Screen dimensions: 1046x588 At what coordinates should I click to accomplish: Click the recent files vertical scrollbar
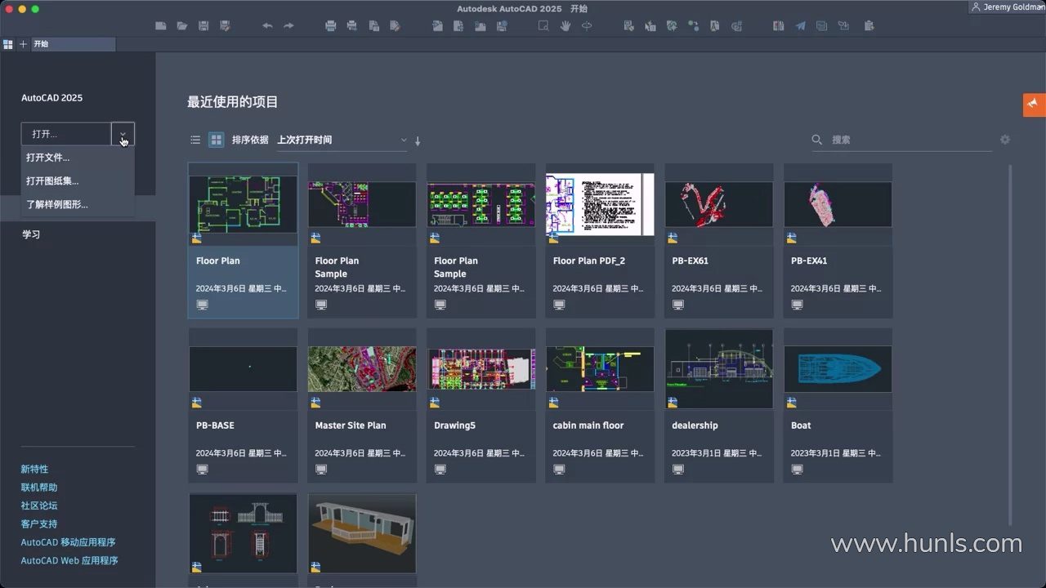pos(1011,343)
